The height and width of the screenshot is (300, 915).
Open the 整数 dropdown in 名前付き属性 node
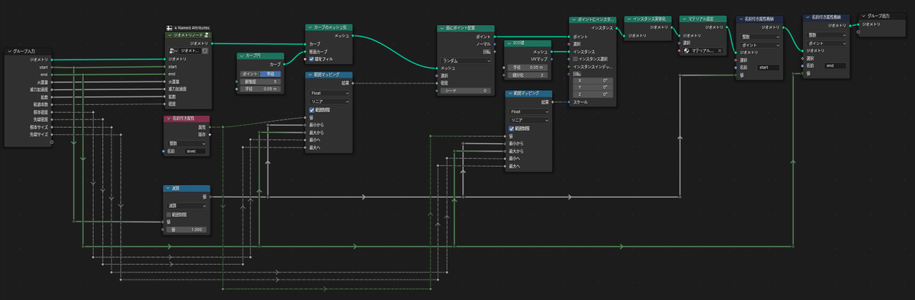(x=188, y=143)
